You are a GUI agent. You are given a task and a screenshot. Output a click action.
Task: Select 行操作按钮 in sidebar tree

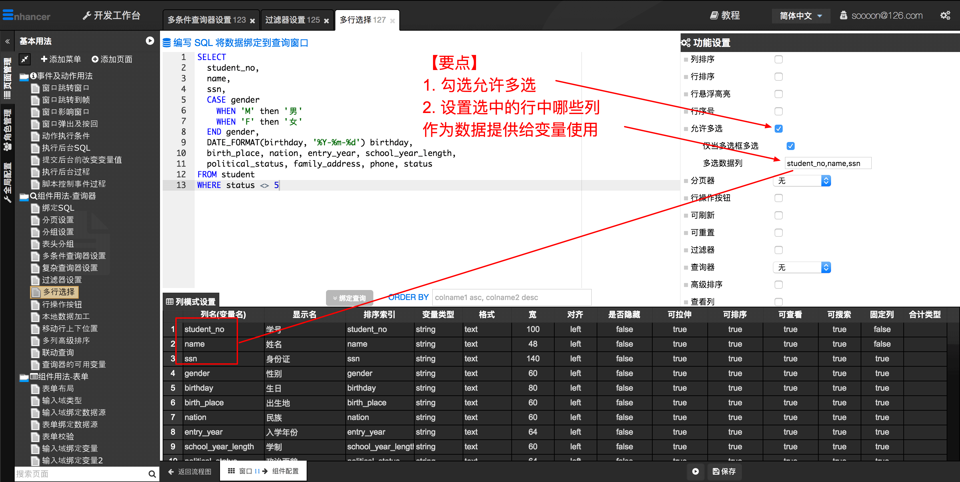(62, 304)
